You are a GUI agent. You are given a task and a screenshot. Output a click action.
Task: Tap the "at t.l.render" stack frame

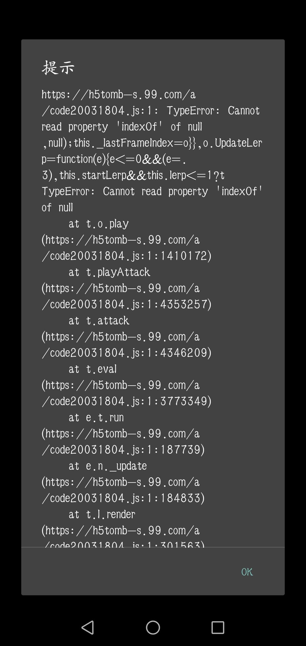(102, 515)
